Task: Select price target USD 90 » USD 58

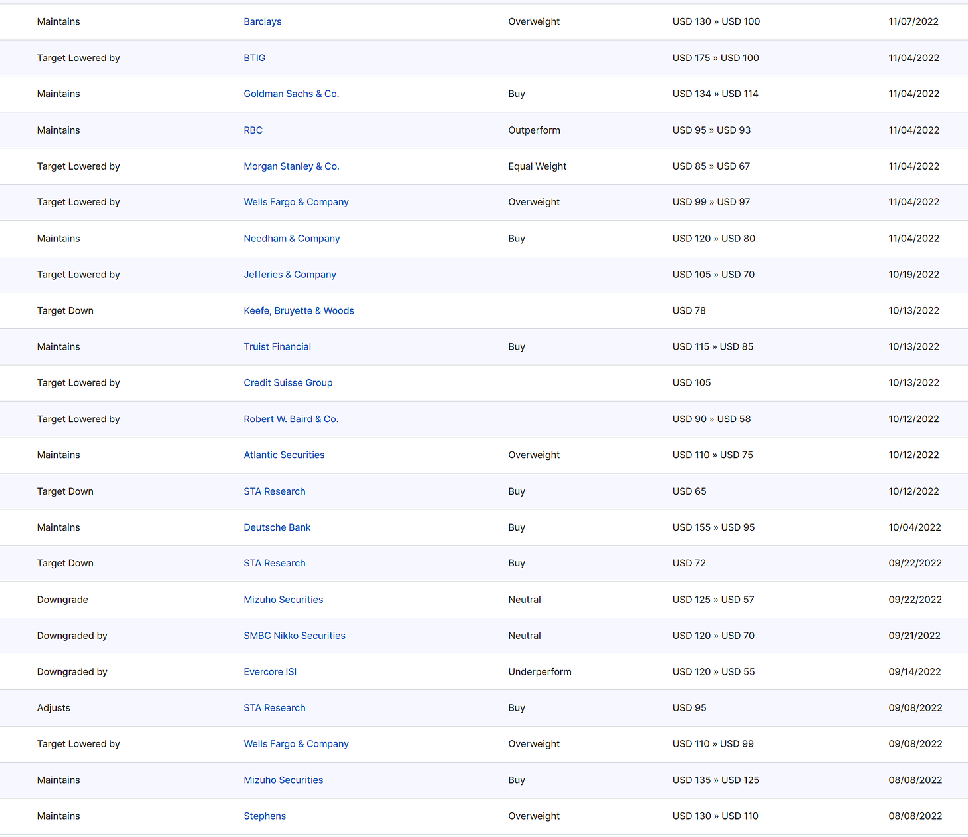Action: (711, 419)
